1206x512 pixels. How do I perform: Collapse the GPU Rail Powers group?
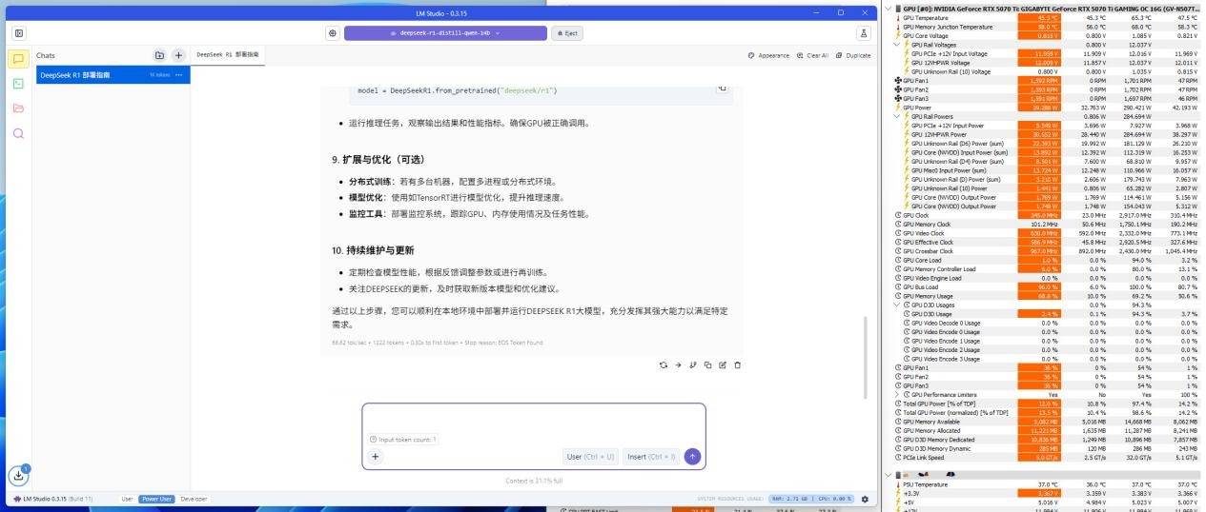(x=896, y=116)
